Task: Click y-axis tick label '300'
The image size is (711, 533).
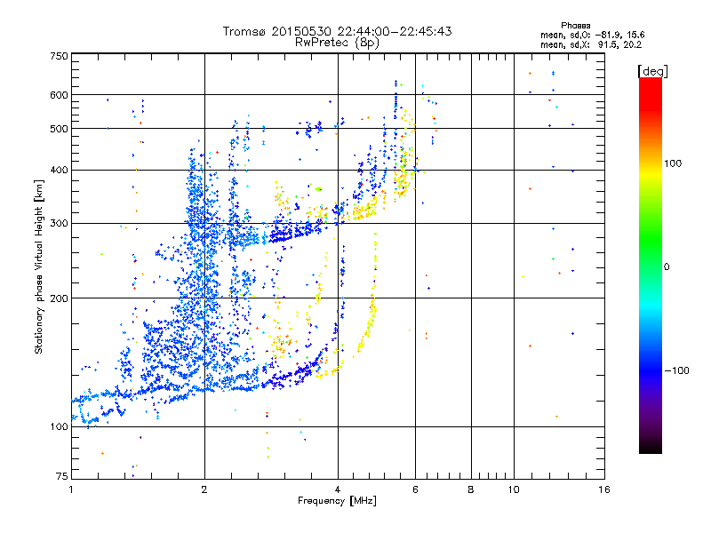Action: [x=59, y=223]
